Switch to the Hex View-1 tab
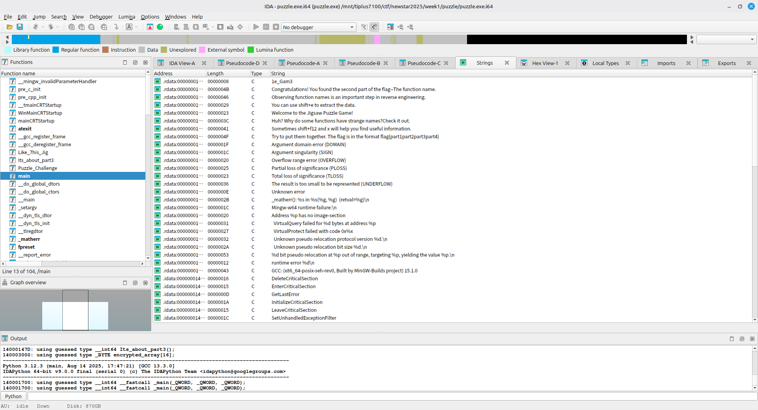The height and width of the screenshot is (410, 758). click(x=544, y=63)
